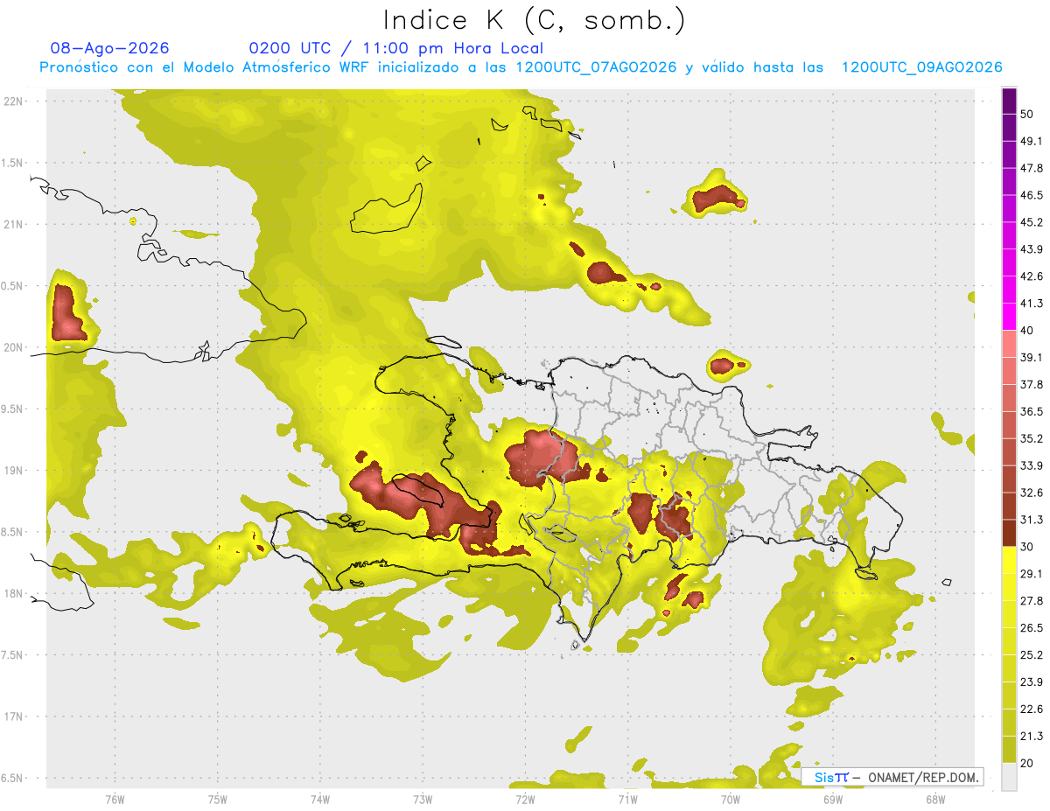
Task: Click the "45.2" colorbar value
Action: pos(1032,222)
